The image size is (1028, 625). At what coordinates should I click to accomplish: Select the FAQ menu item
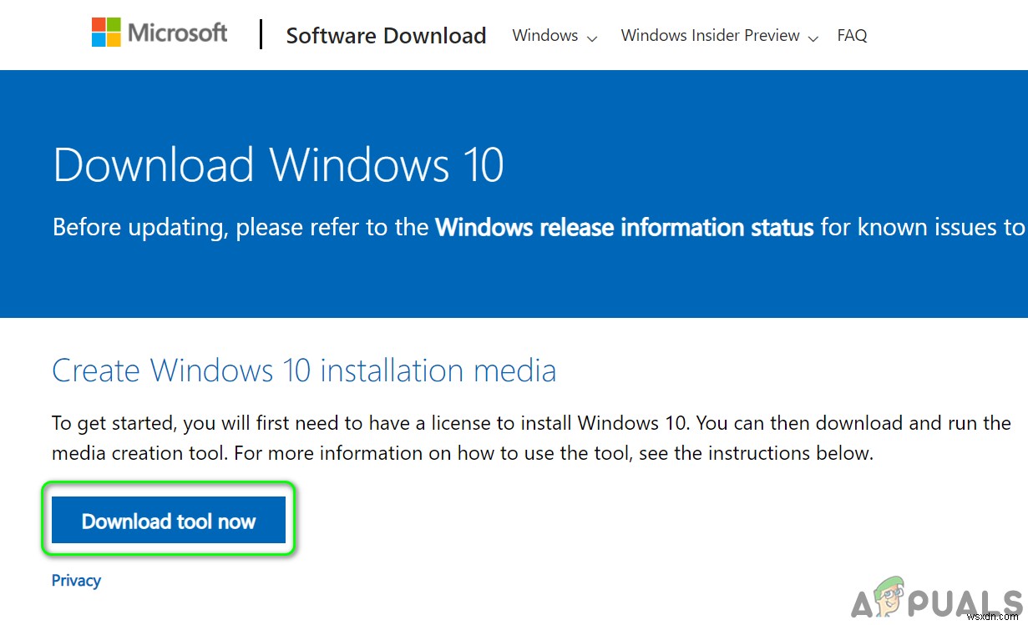point(852,35)
